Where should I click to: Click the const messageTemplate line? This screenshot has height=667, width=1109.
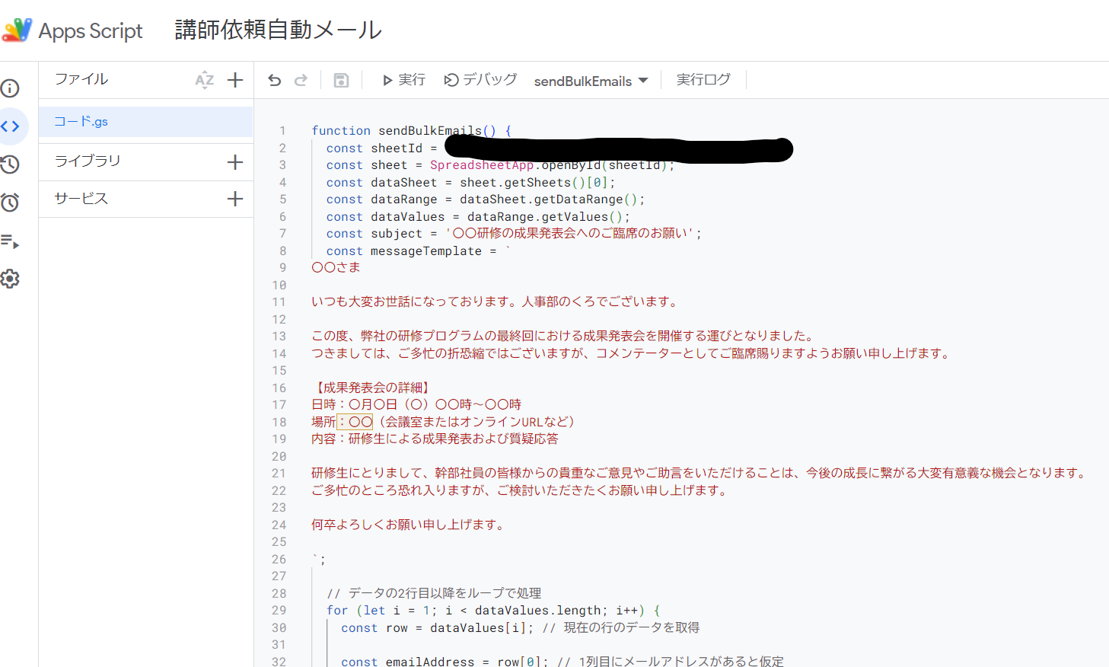coord(418,251)
